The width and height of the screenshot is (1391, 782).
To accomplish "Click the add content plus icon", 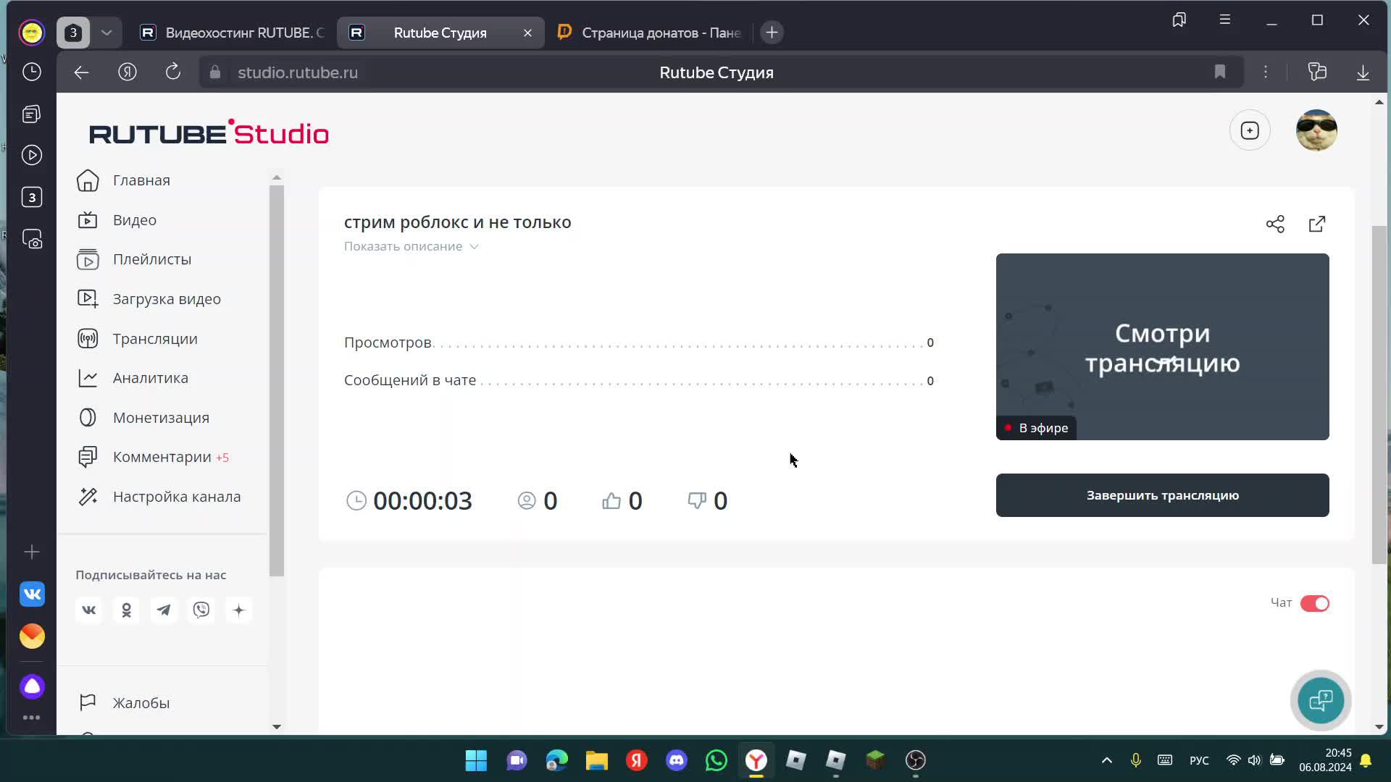I will click(x=1250, y=130).
